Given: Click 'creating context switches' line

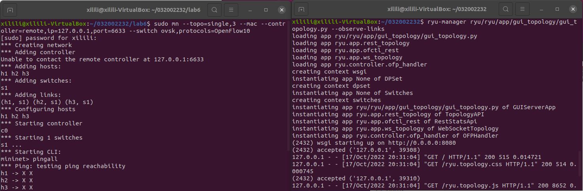Looking at the screenshot, I should click(x=336, y=100).
